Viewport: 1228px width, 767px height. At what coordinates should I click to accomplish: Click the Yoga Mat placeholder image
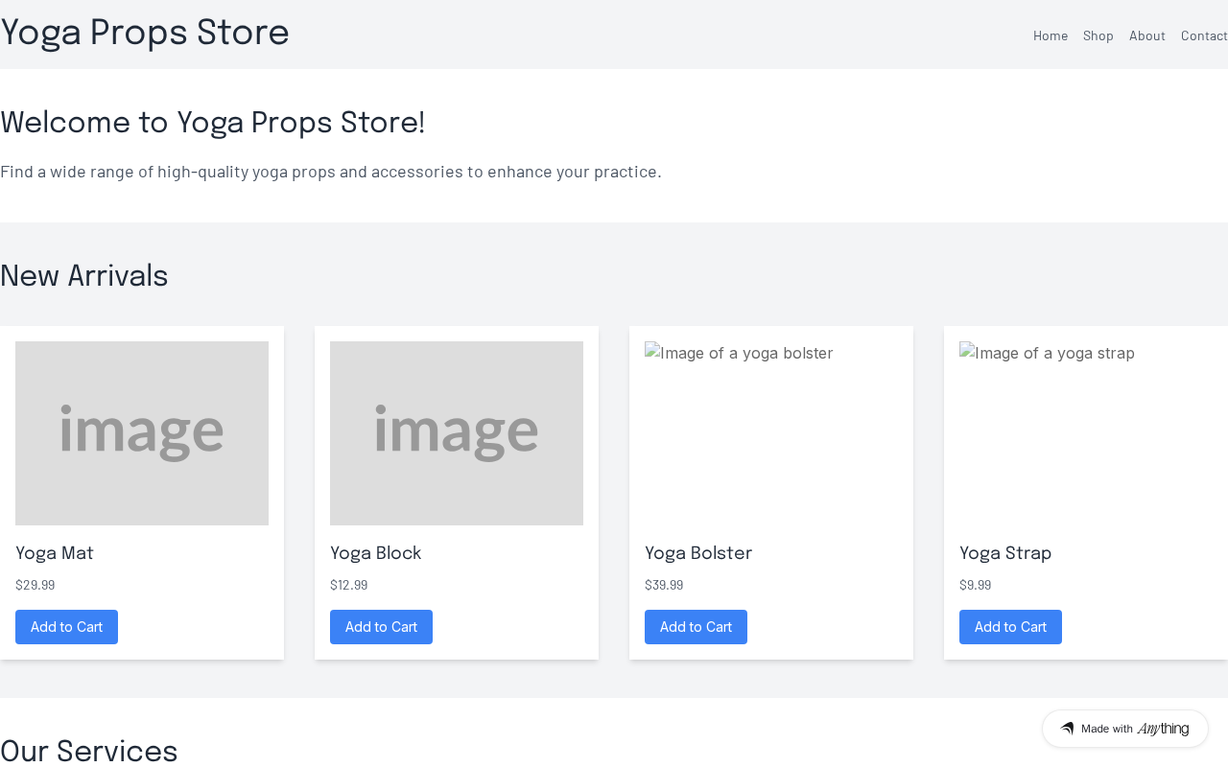tap(142, 433)
